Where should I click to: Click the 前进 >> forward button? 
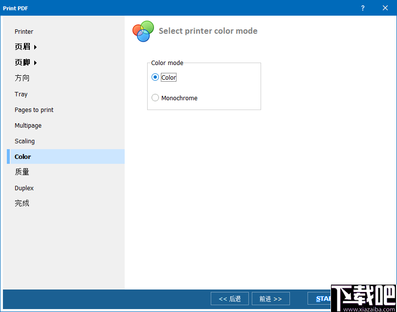click(x=270, y=298)
